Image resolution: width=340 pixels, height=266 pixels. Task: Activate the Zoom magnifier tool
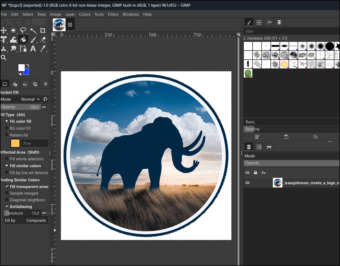click(x=4, y=58)
